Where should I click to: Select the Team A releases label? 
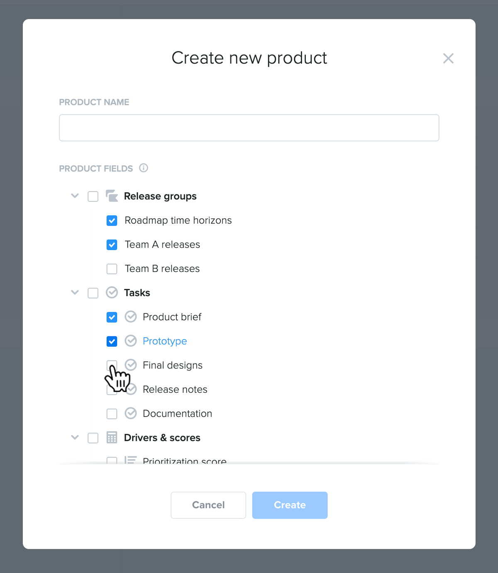click(x=162, y=245)
